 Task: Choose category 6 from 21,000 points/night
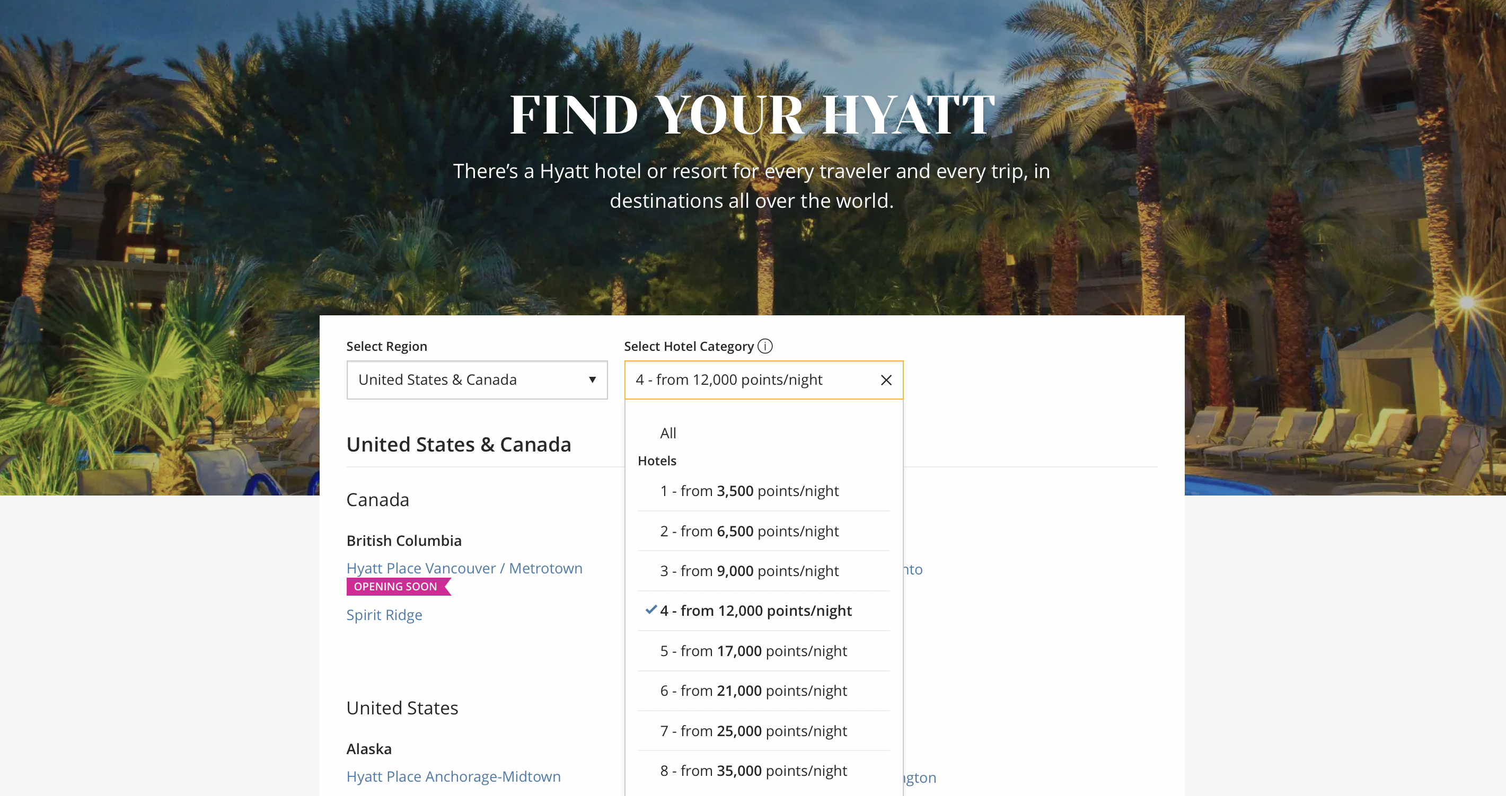point(753,691)
